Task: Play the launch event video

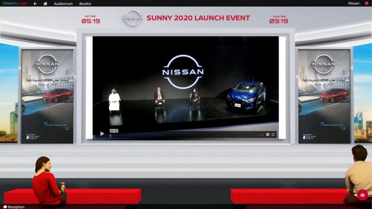Action: 102,134
